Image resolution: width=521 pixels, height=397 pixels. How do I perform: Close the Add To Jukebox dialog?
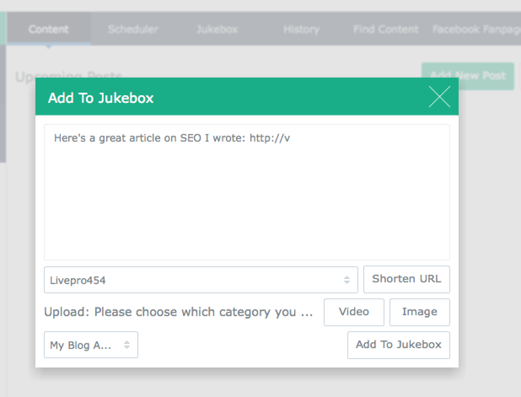pos(439,97)
